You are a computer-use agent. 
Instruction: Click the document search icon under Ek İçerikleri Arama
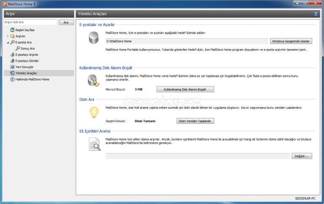click(95, 144)
